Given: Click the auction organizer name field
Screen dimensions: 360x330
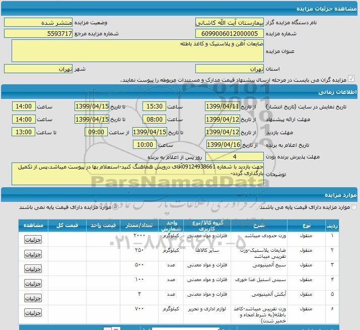Looking at the screenshot, I should [x=230, y=22].
